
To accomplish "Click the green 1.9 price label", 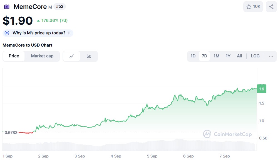I will (262, 88).
